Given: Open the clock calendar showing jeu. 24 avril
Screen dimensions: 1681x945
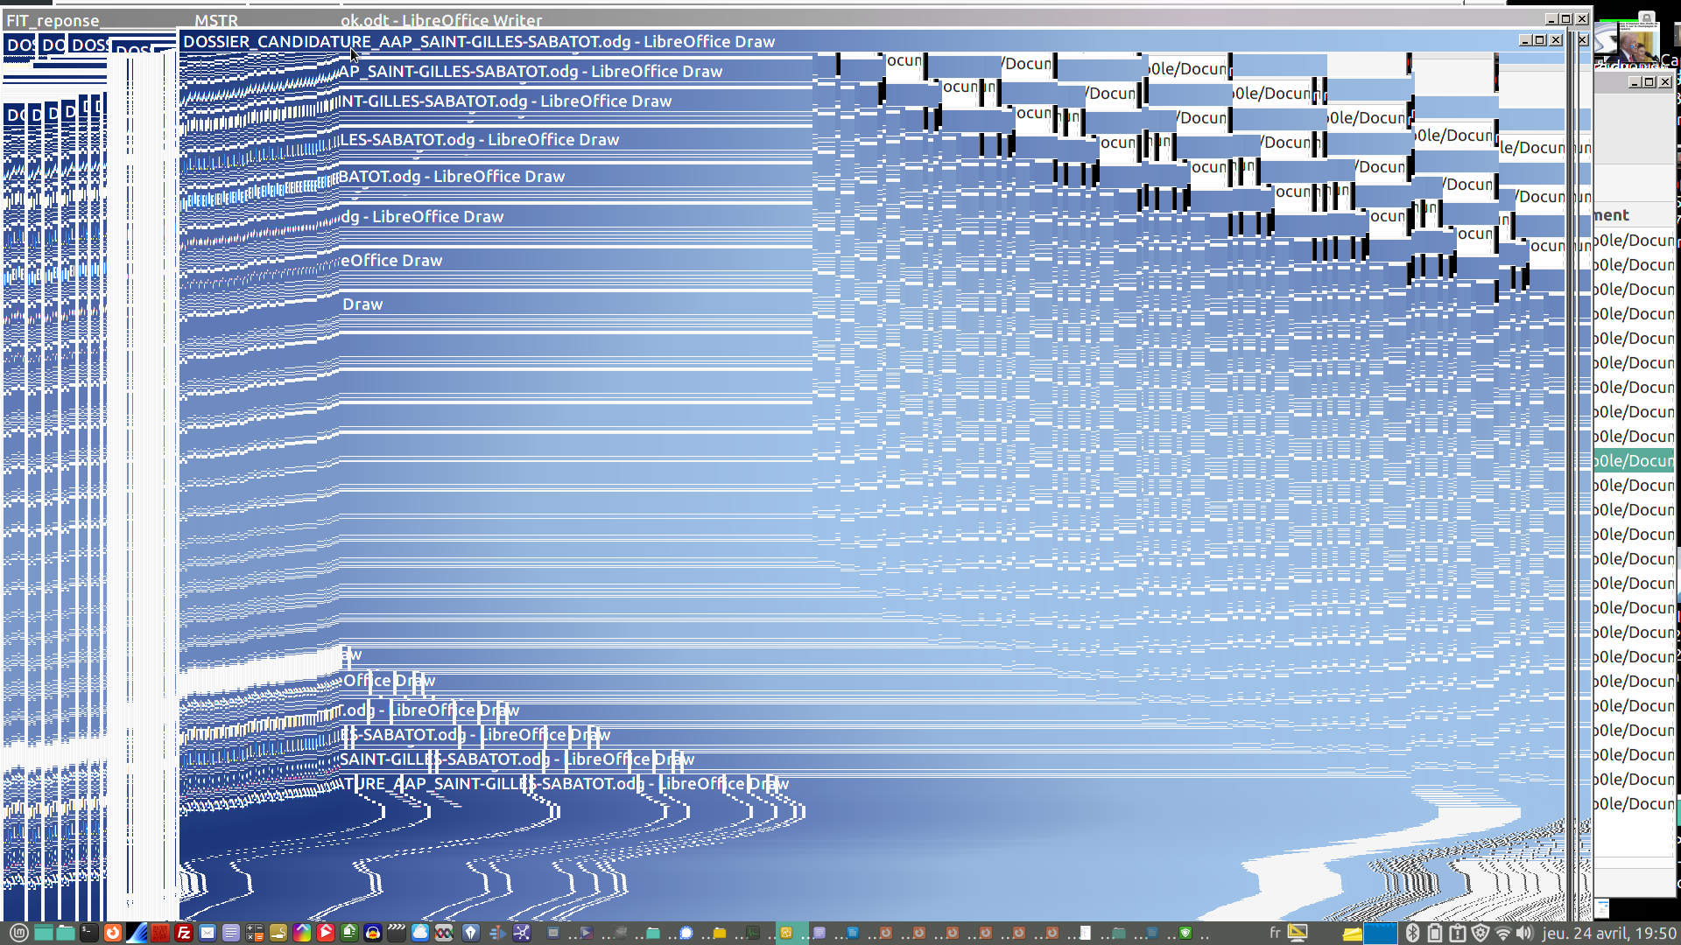Looking at the screenshot, I should pyautogui.click(x=1608, y=933).
